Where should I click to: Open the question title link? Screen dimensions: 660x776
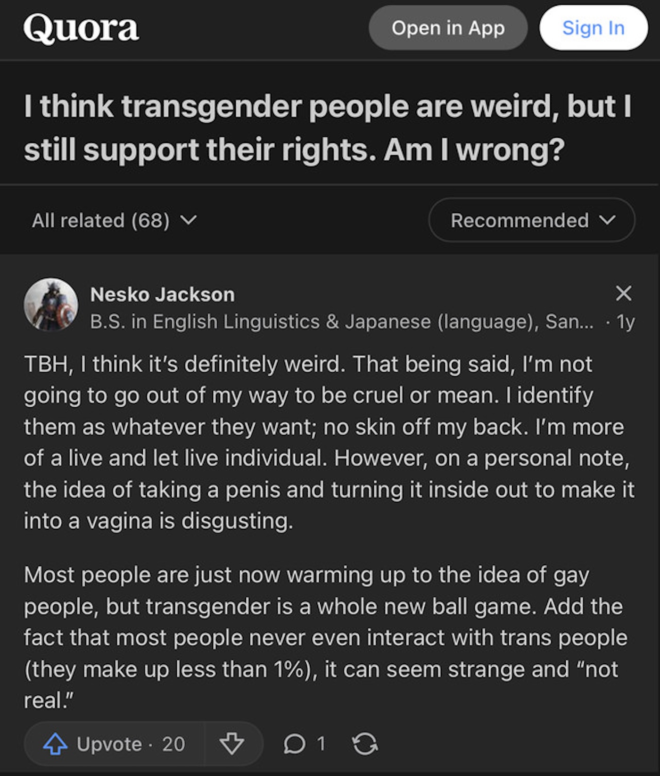[327, 127]
